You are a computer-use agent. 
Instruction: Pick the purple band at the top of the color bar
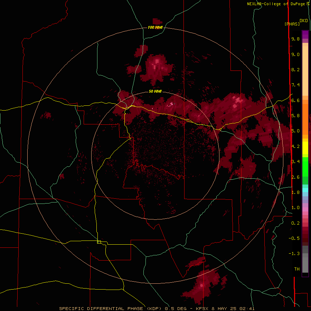coord(305,35)
